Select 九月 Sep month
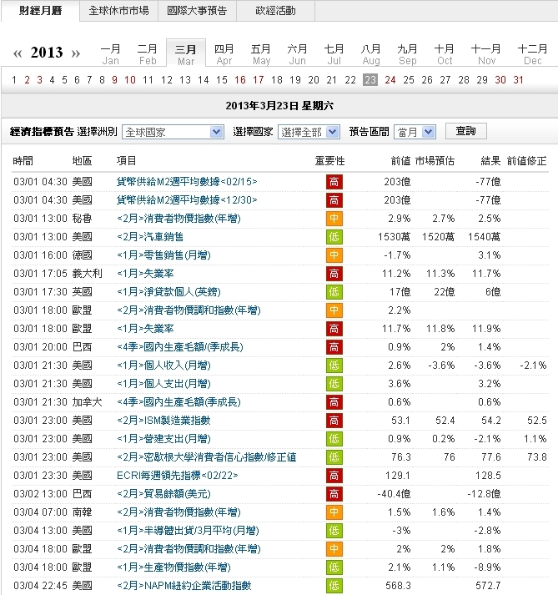 (407, 54)
